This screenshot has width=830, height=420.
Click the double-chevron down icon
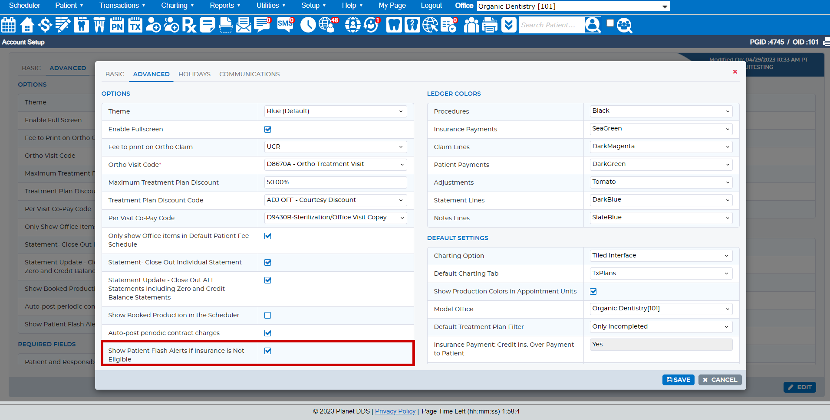(x=508, y=25)
